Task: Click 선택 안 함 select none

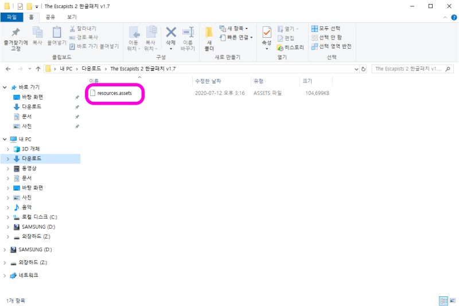Action: tap(326, 37)
